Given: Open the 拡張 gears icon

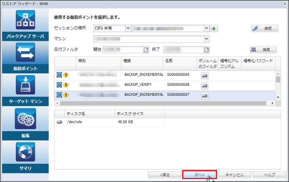Looking at the screenshot, I should click(x=25, y=119).
